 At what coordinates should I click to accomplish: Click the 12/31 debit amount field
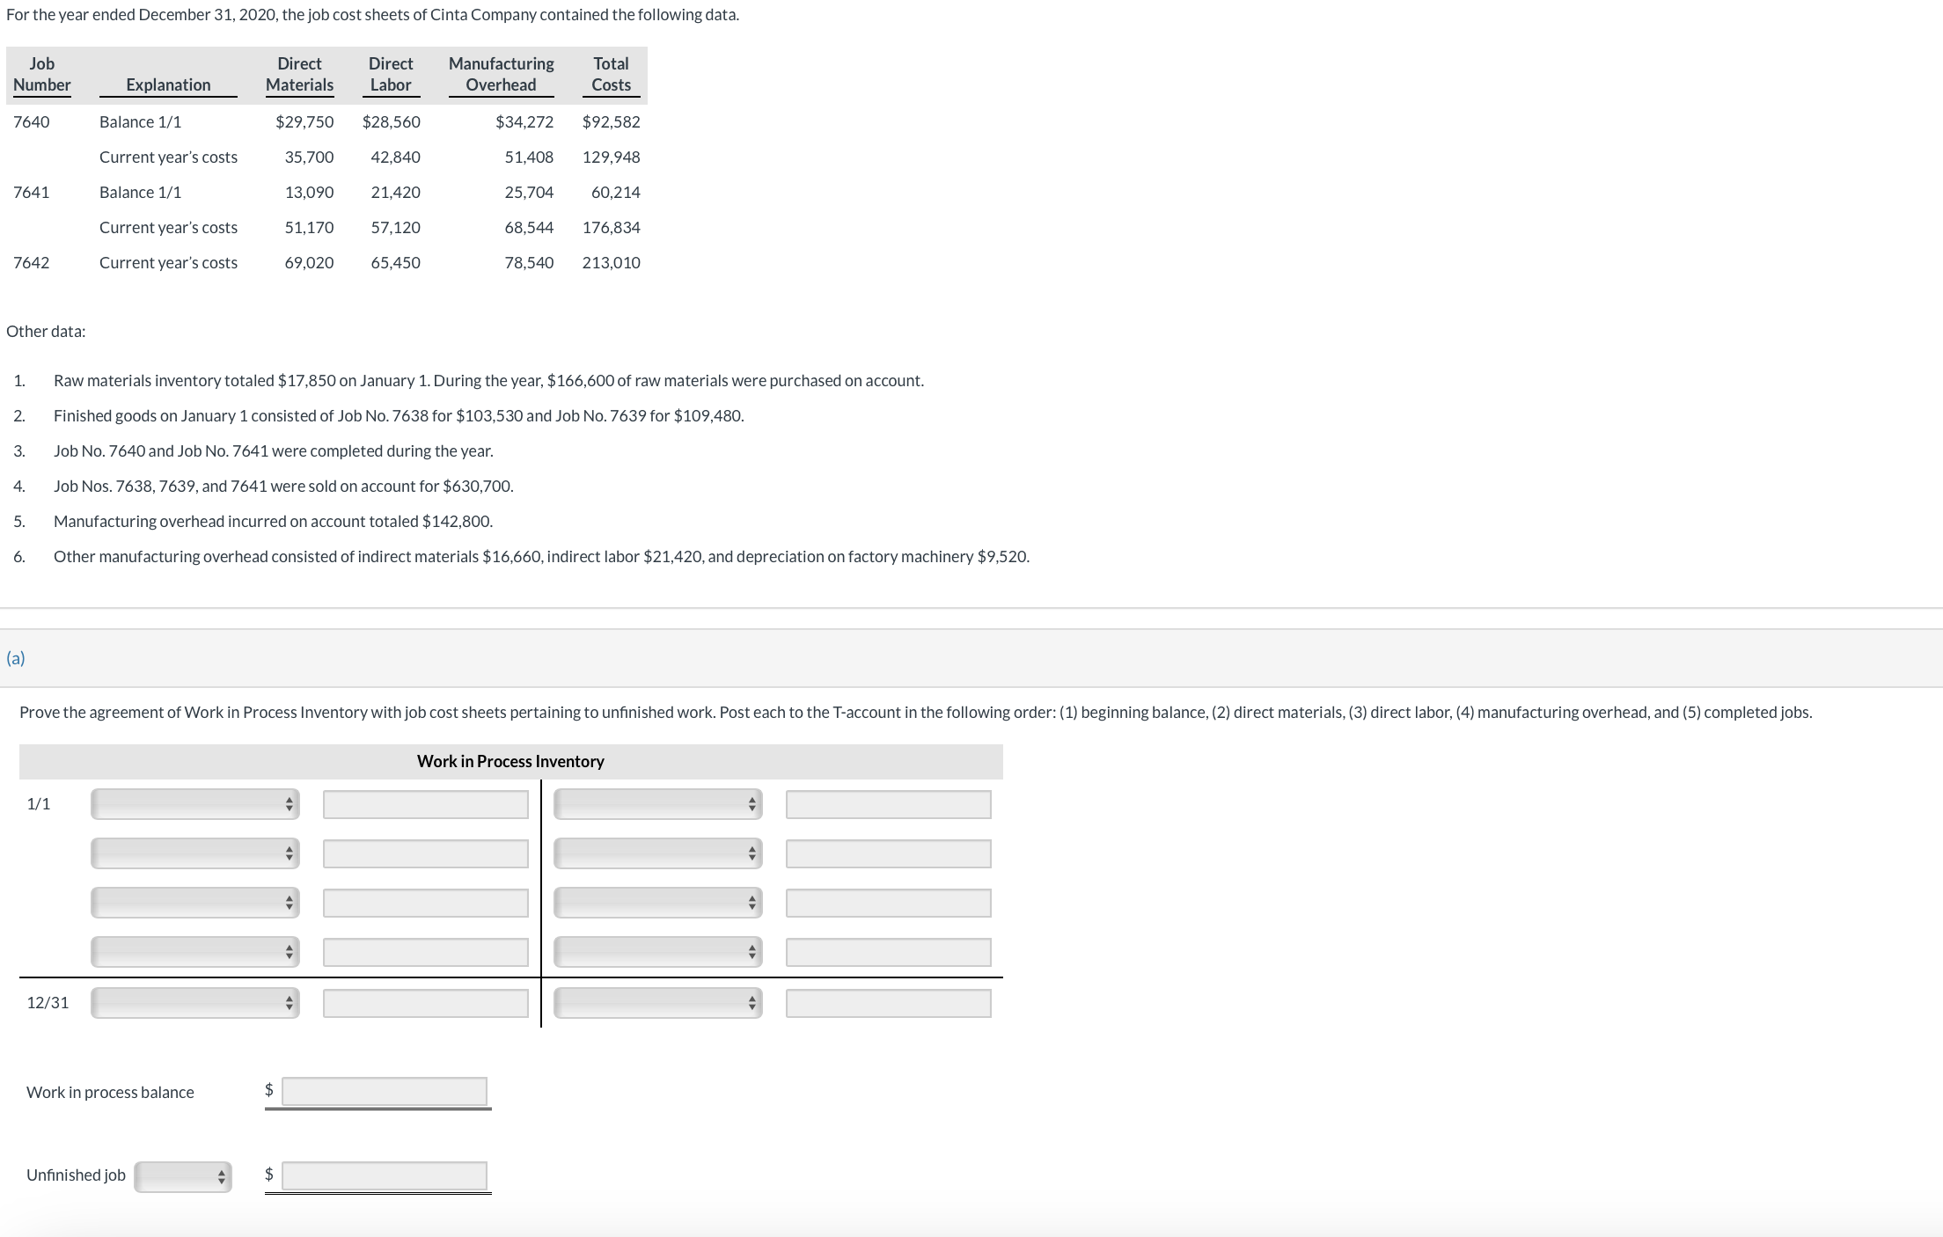(x=425, y=1003)
